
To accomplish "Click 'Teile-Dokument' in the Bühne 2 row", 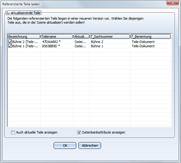I will click(x=143, y=42).
